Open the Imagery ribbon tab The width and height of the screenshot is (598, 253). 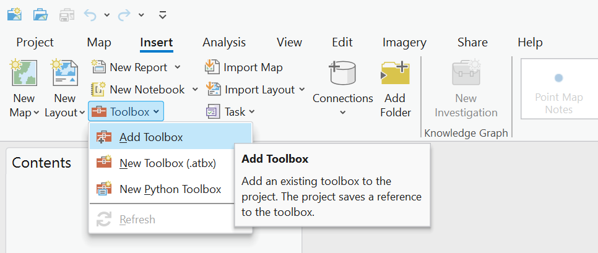[404, 42]
